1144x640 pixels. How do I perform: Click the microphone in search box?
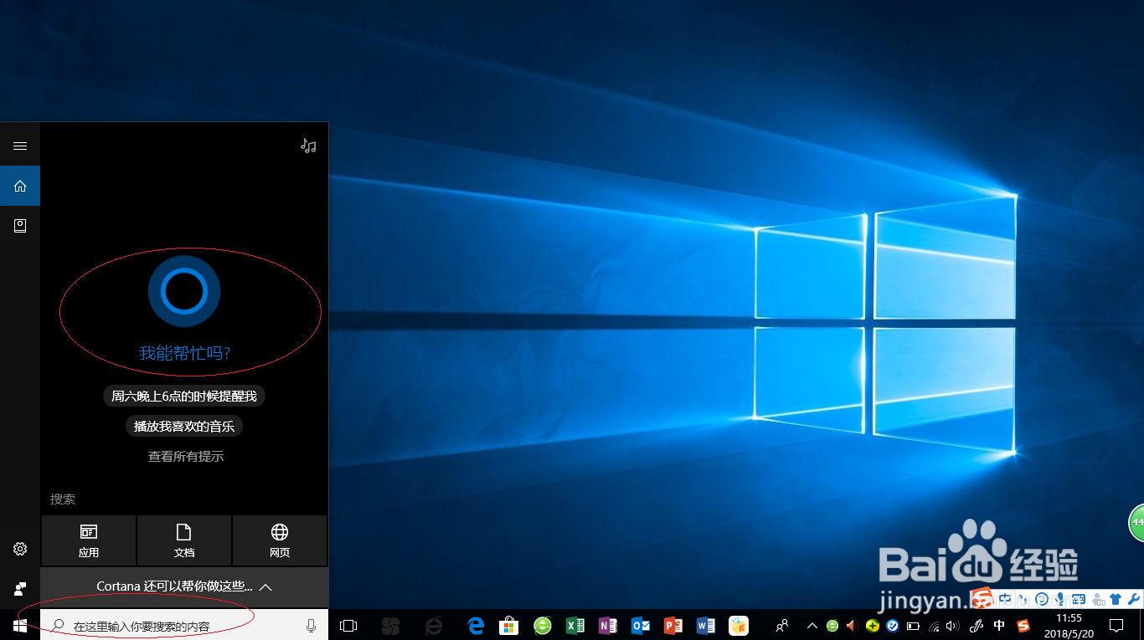click(312, 626)
